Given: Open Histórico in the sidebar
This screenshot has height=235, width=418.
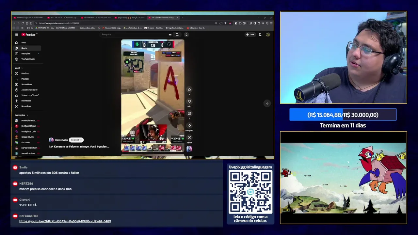Looking at the screenshot, I should (x=27, y=73).
